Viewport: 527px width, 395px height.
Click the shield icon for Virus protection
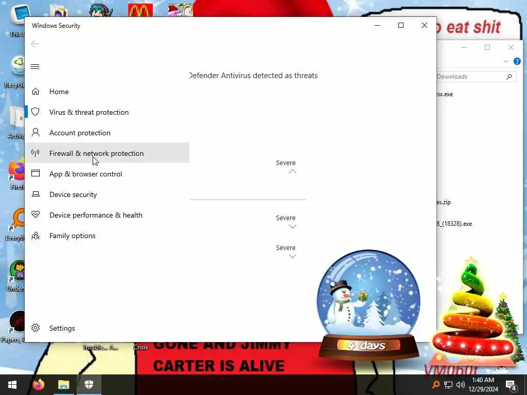click(x=36, y=112)
